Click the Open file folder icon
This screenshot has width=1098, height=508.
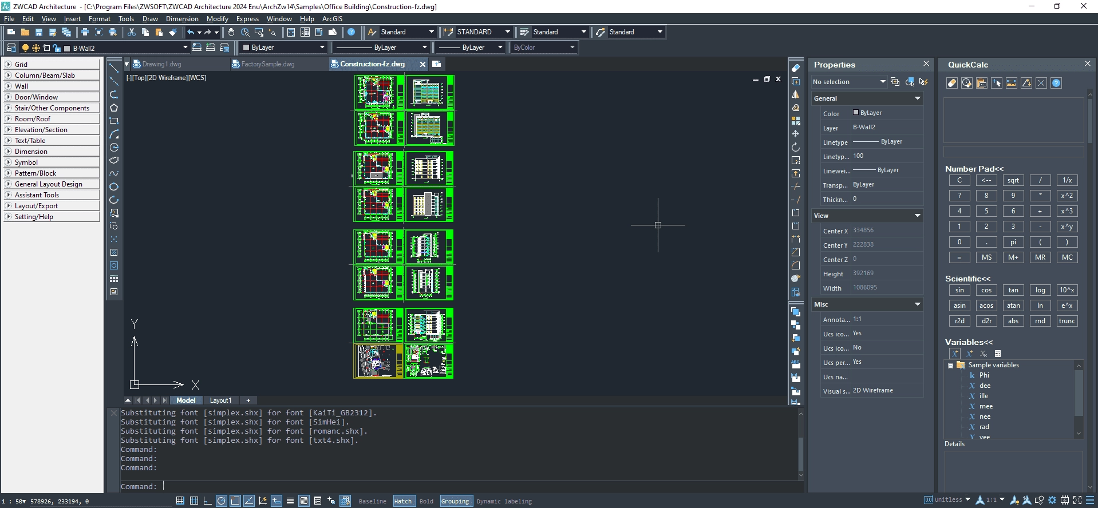pyautogui.click(x=25, y=32)
